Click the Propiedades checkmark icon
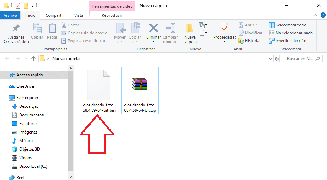 pos(224,28)
